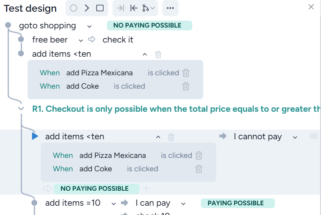Delete the first 'add Coke' When row

186,86
